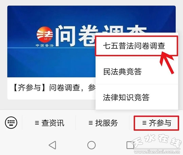Expand the 找服务 bottom menu
Screen dimensions: 183x155
[x=103, y=123]
